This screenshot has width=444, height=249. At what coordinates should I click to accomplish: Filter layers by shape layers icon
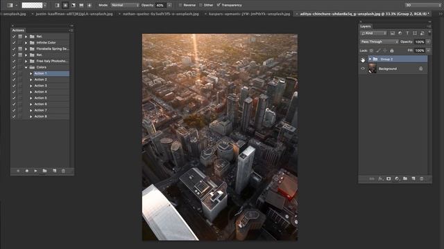click(415, 33)
